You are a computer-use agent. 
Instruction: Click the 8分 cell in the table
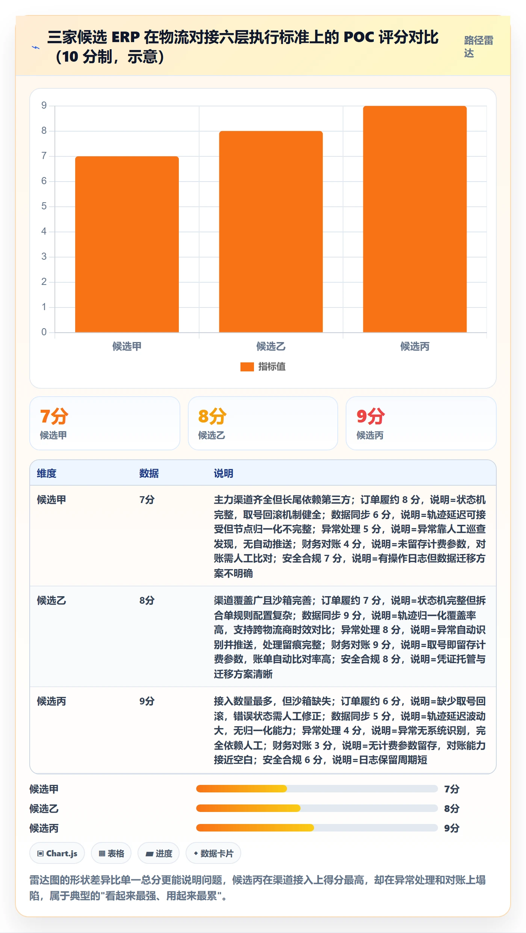click(147, 600)
